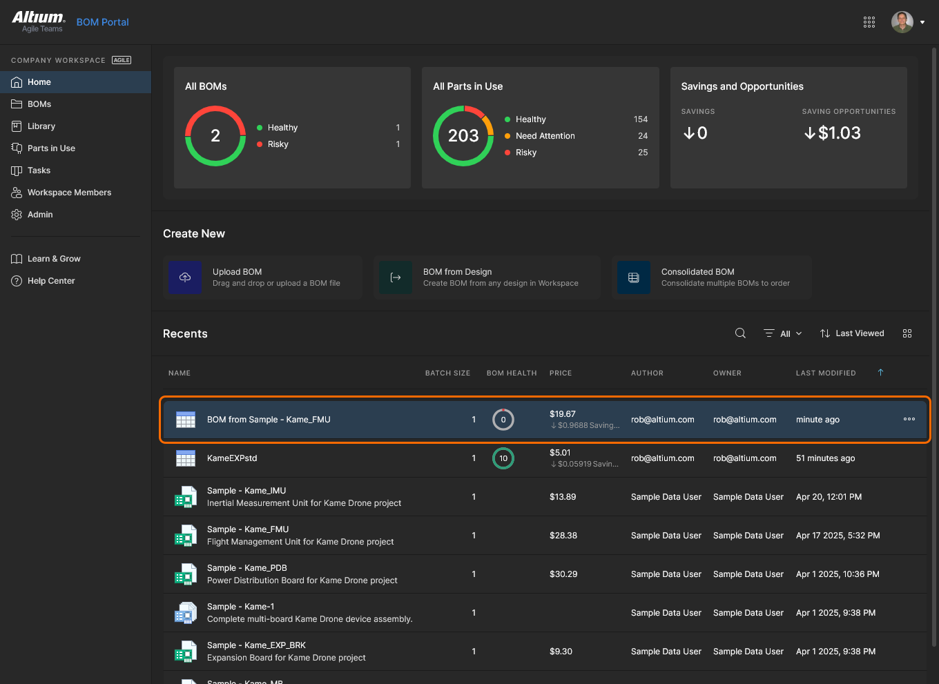Click the Consolidated BOM icon
This screenshot has height=684, width=939.
(634, 277)
